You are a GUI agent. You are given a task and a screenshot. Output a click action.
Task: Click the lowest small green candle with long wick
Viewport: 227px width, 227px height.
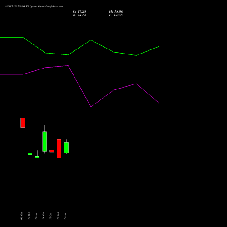(37, 157)
